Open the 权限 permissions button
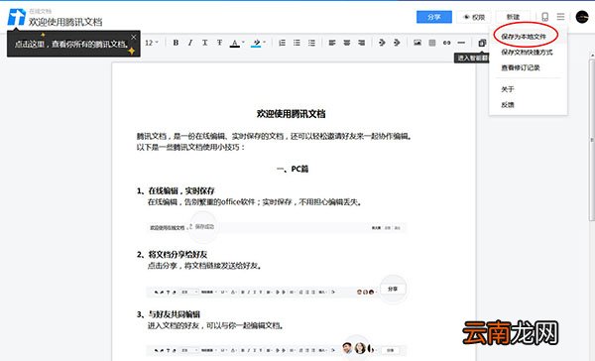 point(474,17)
